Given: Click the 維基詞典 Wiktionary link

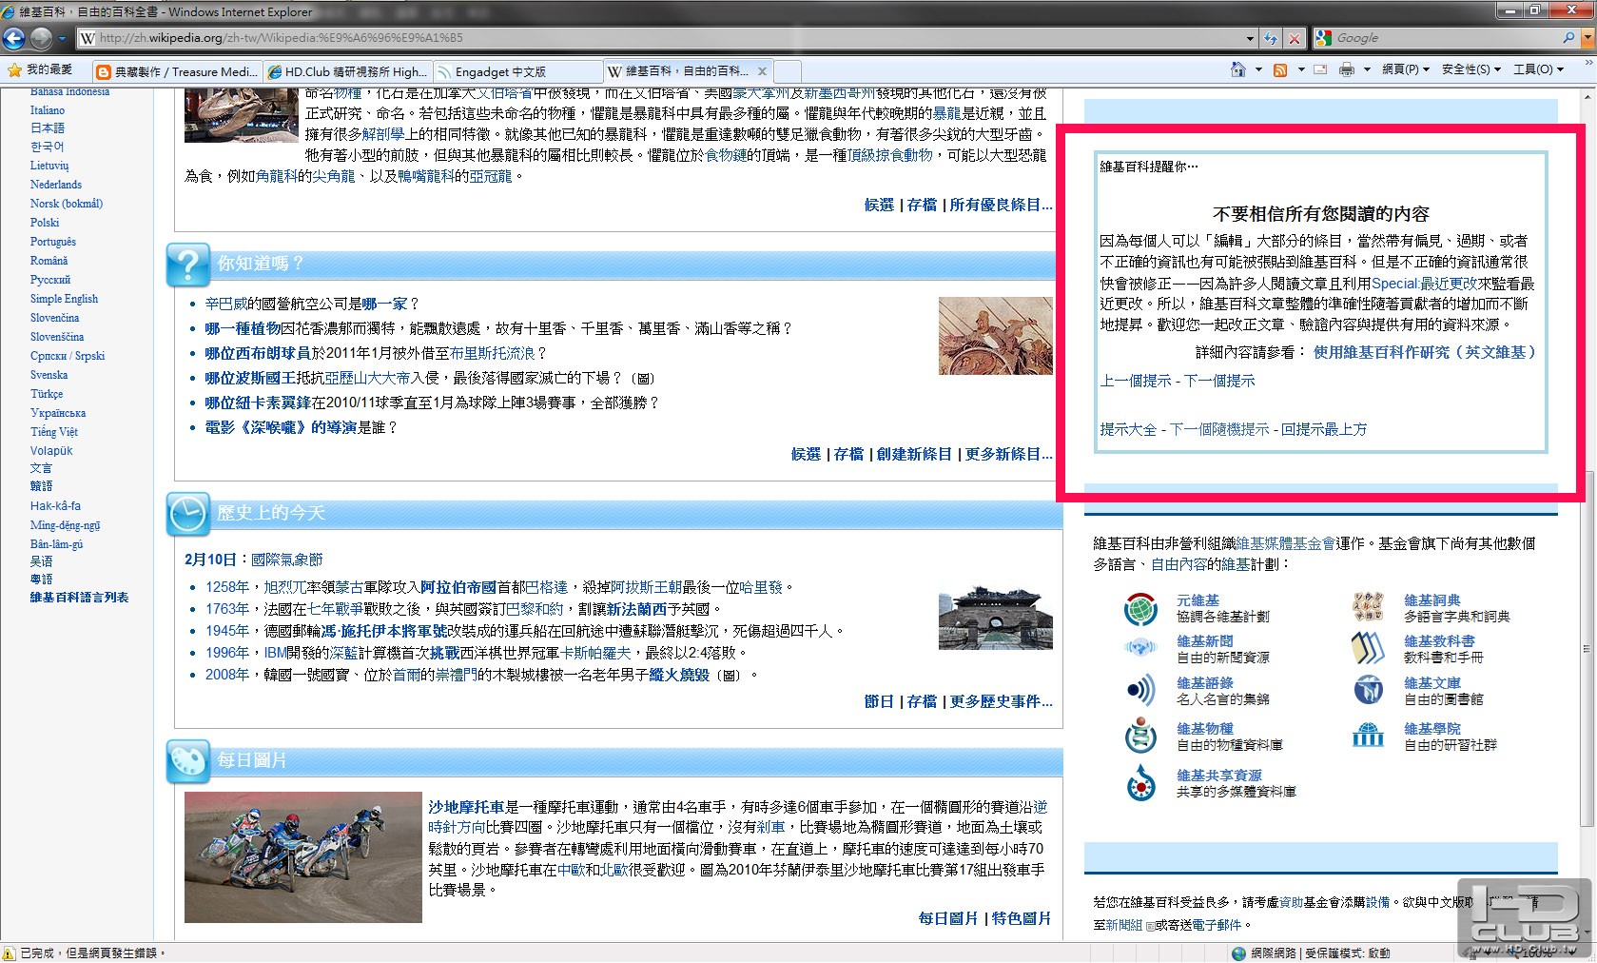Looking at the screenshot, I should [1431, 600].
